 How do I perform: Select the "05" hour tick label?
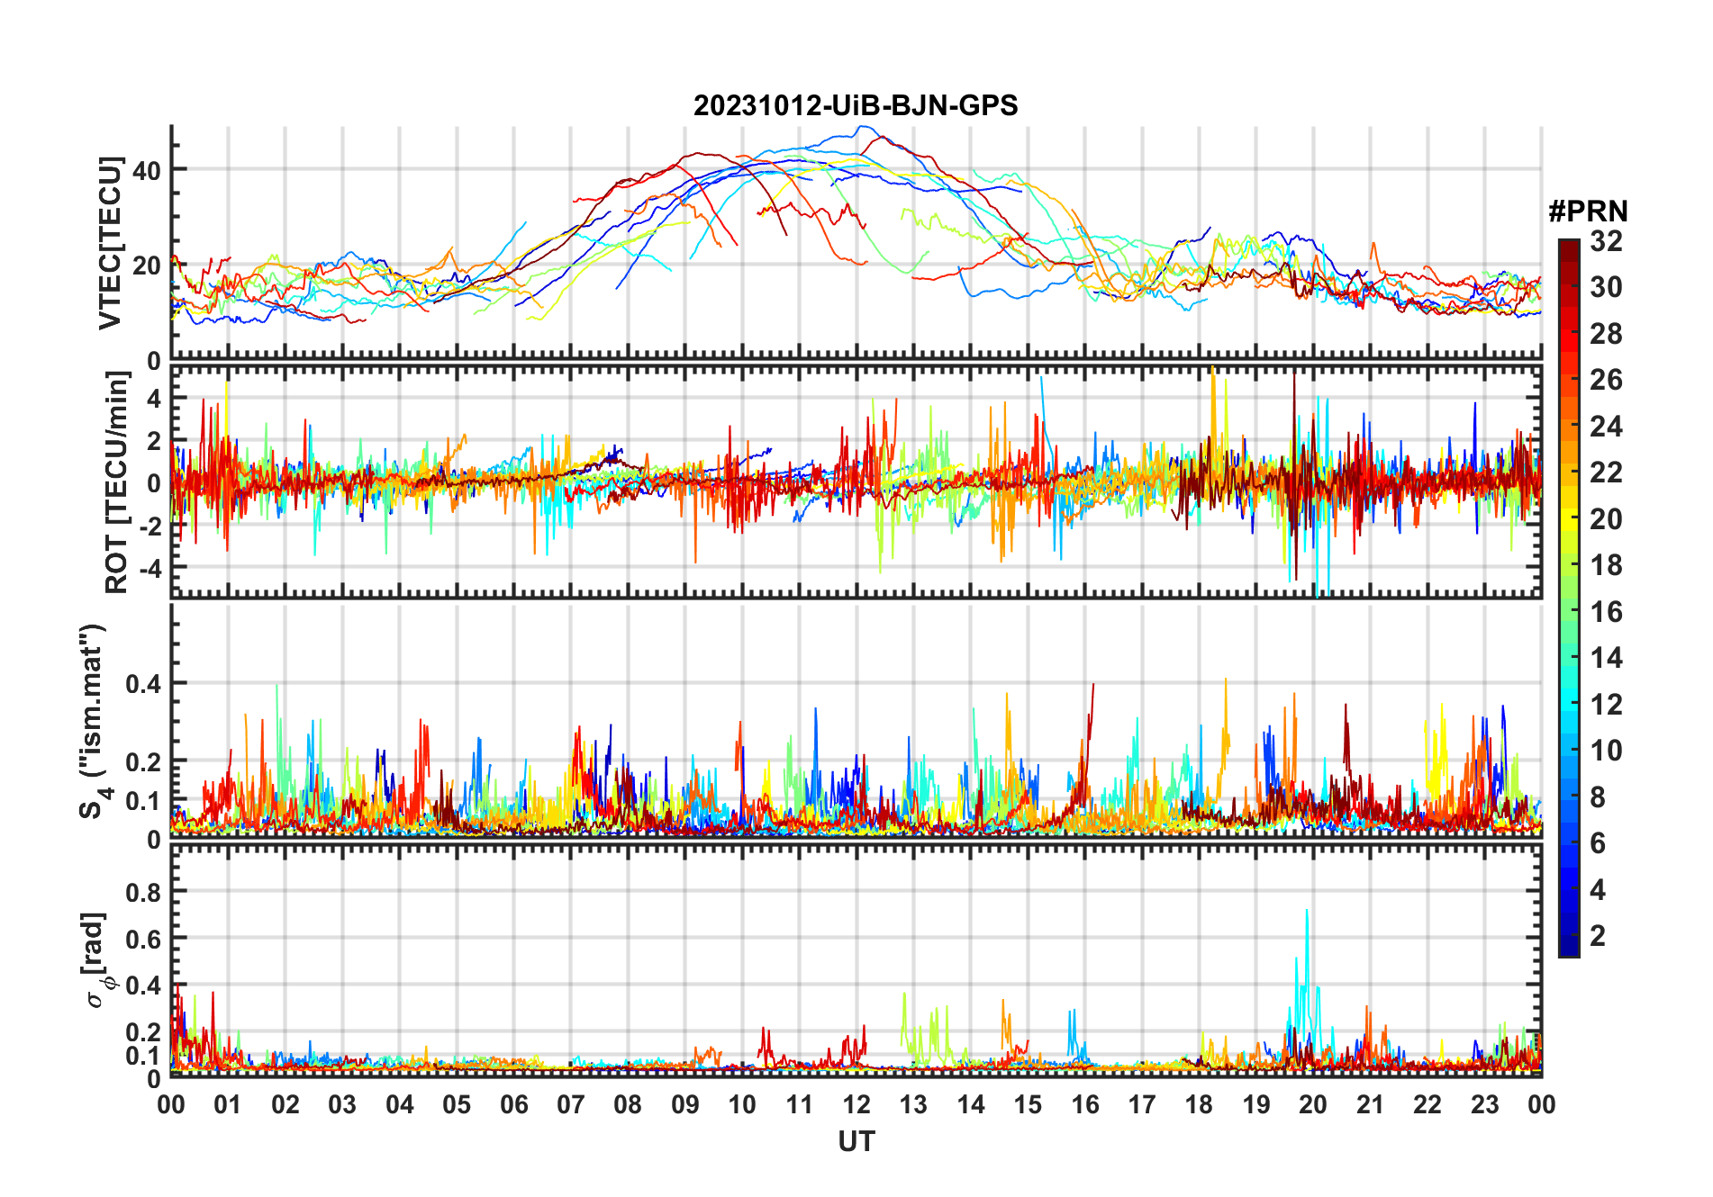457,1104
